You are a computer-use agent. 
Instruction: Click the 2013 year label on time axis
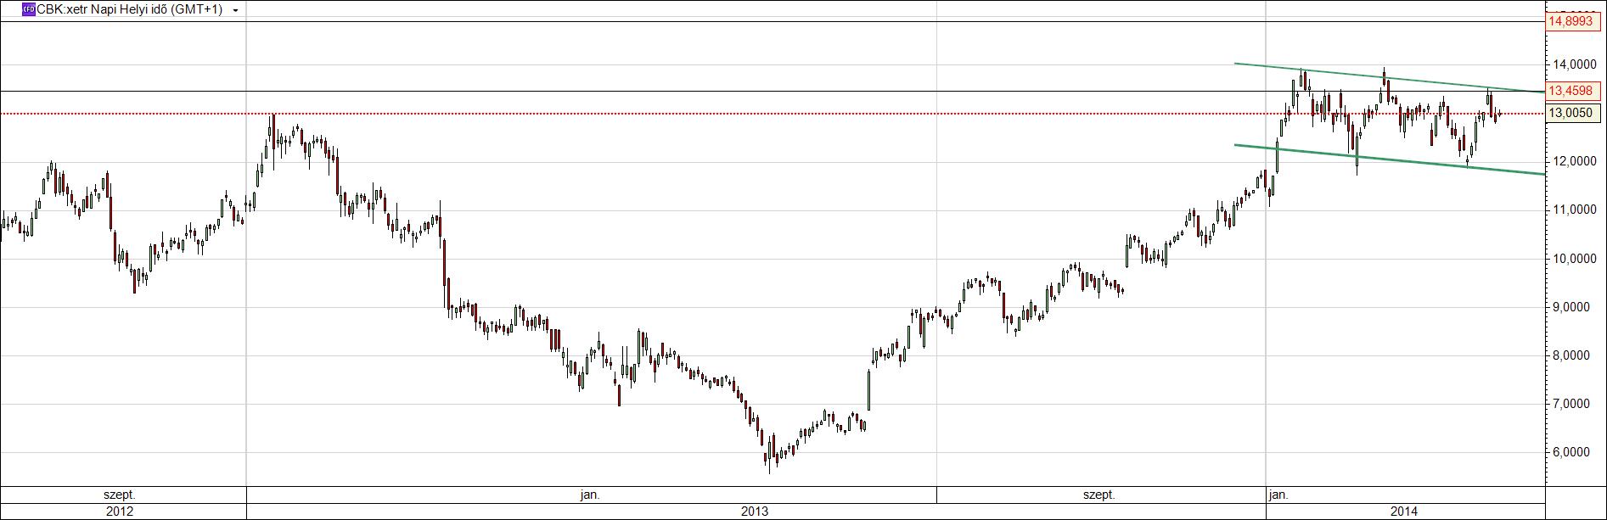pos(755,511)
